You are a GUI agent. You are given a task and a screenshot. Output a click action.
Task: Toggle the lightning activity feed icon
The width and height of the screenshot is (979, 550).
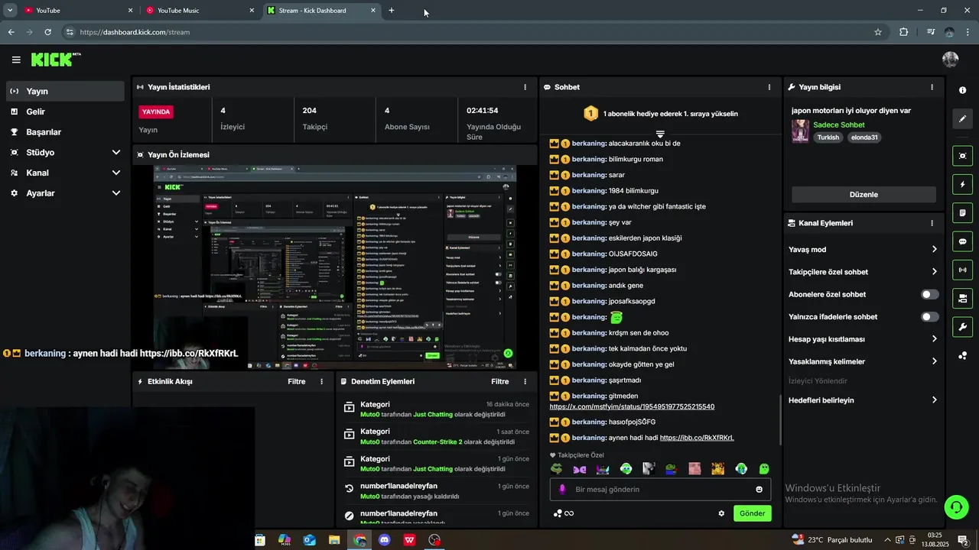pos(962,184)
